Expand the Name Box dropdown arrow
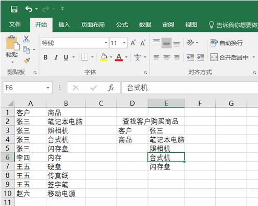This screenshot has height=206, width=258. pos(48,88)
